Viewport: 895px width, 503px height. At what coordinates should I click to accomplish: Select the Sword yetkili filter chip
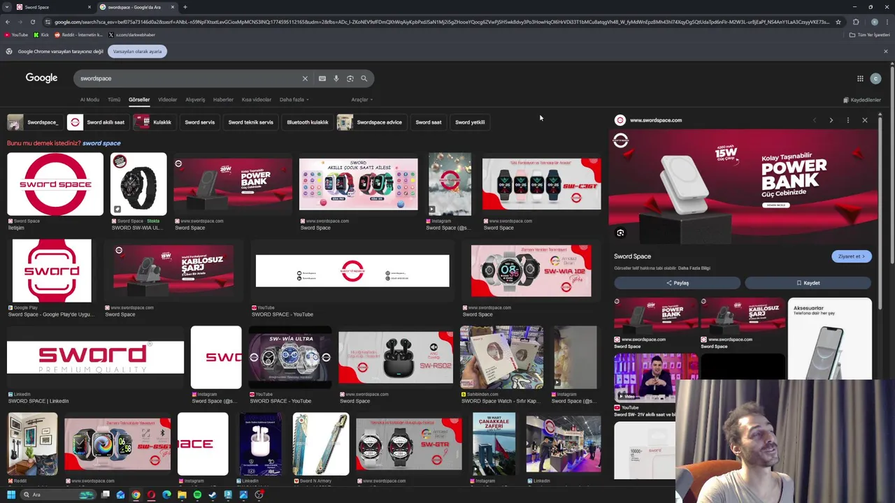coord(470,122)
